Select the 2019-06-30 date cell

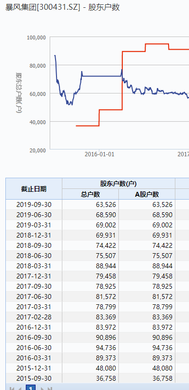34,215
